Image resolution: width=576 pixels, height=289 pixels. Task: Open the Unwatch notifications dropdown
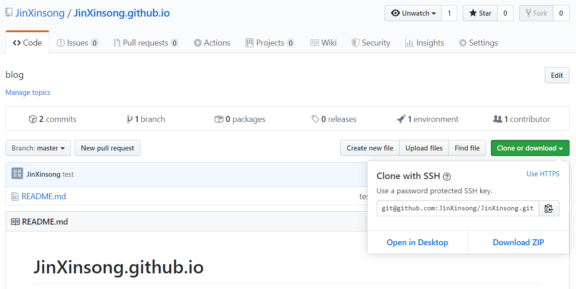pyautogui.click(x=413, y=13)
